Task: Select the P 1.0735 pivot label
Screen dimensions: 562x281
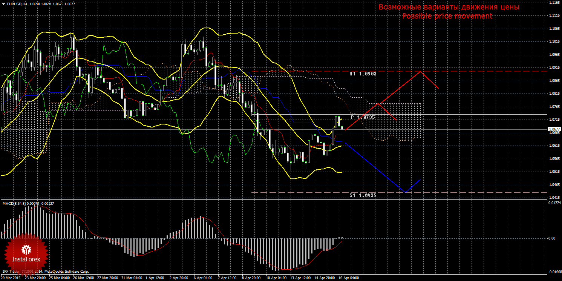Action: click(x=363, y=117)
